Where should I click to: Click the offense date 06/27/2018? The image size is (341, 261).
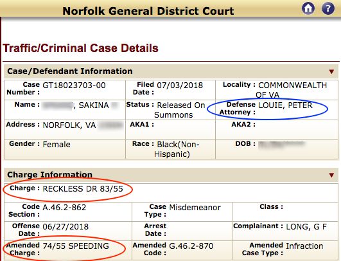66,227
